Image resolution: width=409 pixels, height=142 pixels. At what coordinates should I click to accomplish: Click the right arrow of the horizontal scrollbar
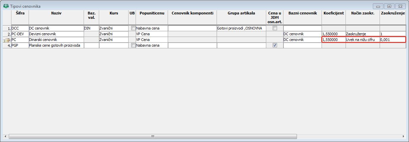click(403, 137)
